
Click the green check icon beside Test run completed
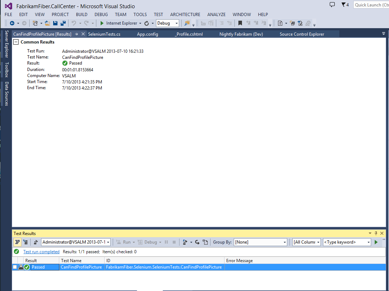click(17, 251)
